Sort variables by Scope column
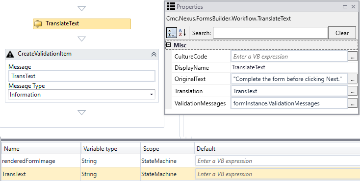 click(167, 149)
